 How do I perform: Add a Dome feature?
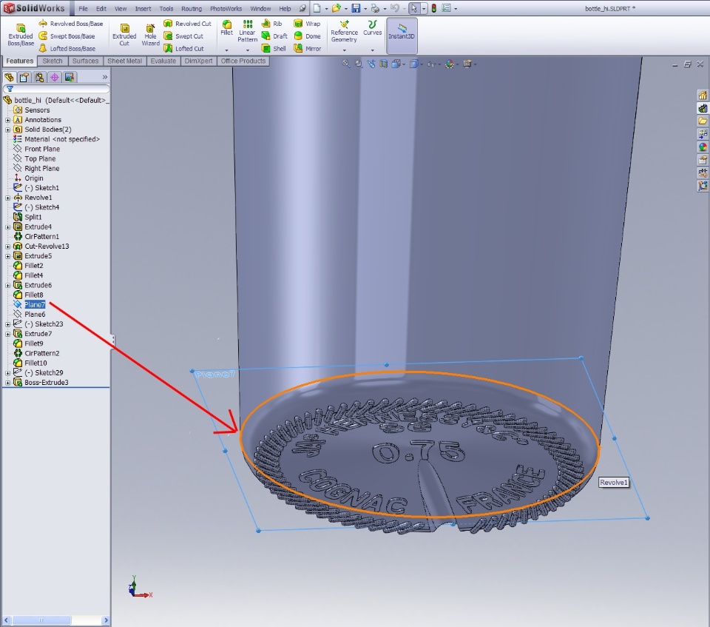[308, 36]
